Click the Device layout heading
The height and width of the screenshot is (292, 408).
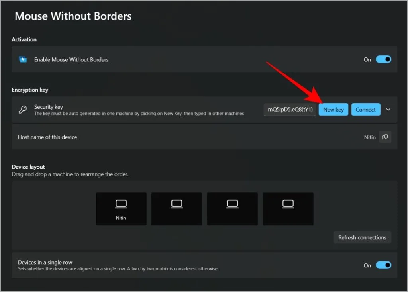click(28, 167)
